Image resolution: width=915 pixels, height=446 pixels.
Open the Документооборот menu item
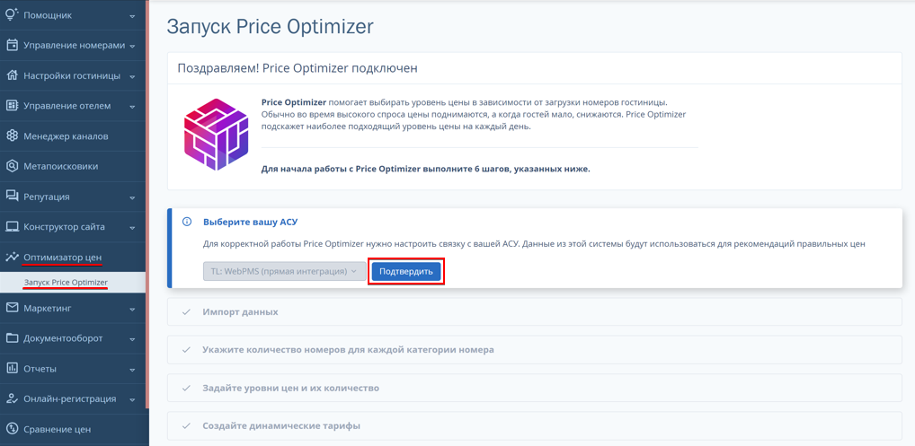[x=73, y=338]
